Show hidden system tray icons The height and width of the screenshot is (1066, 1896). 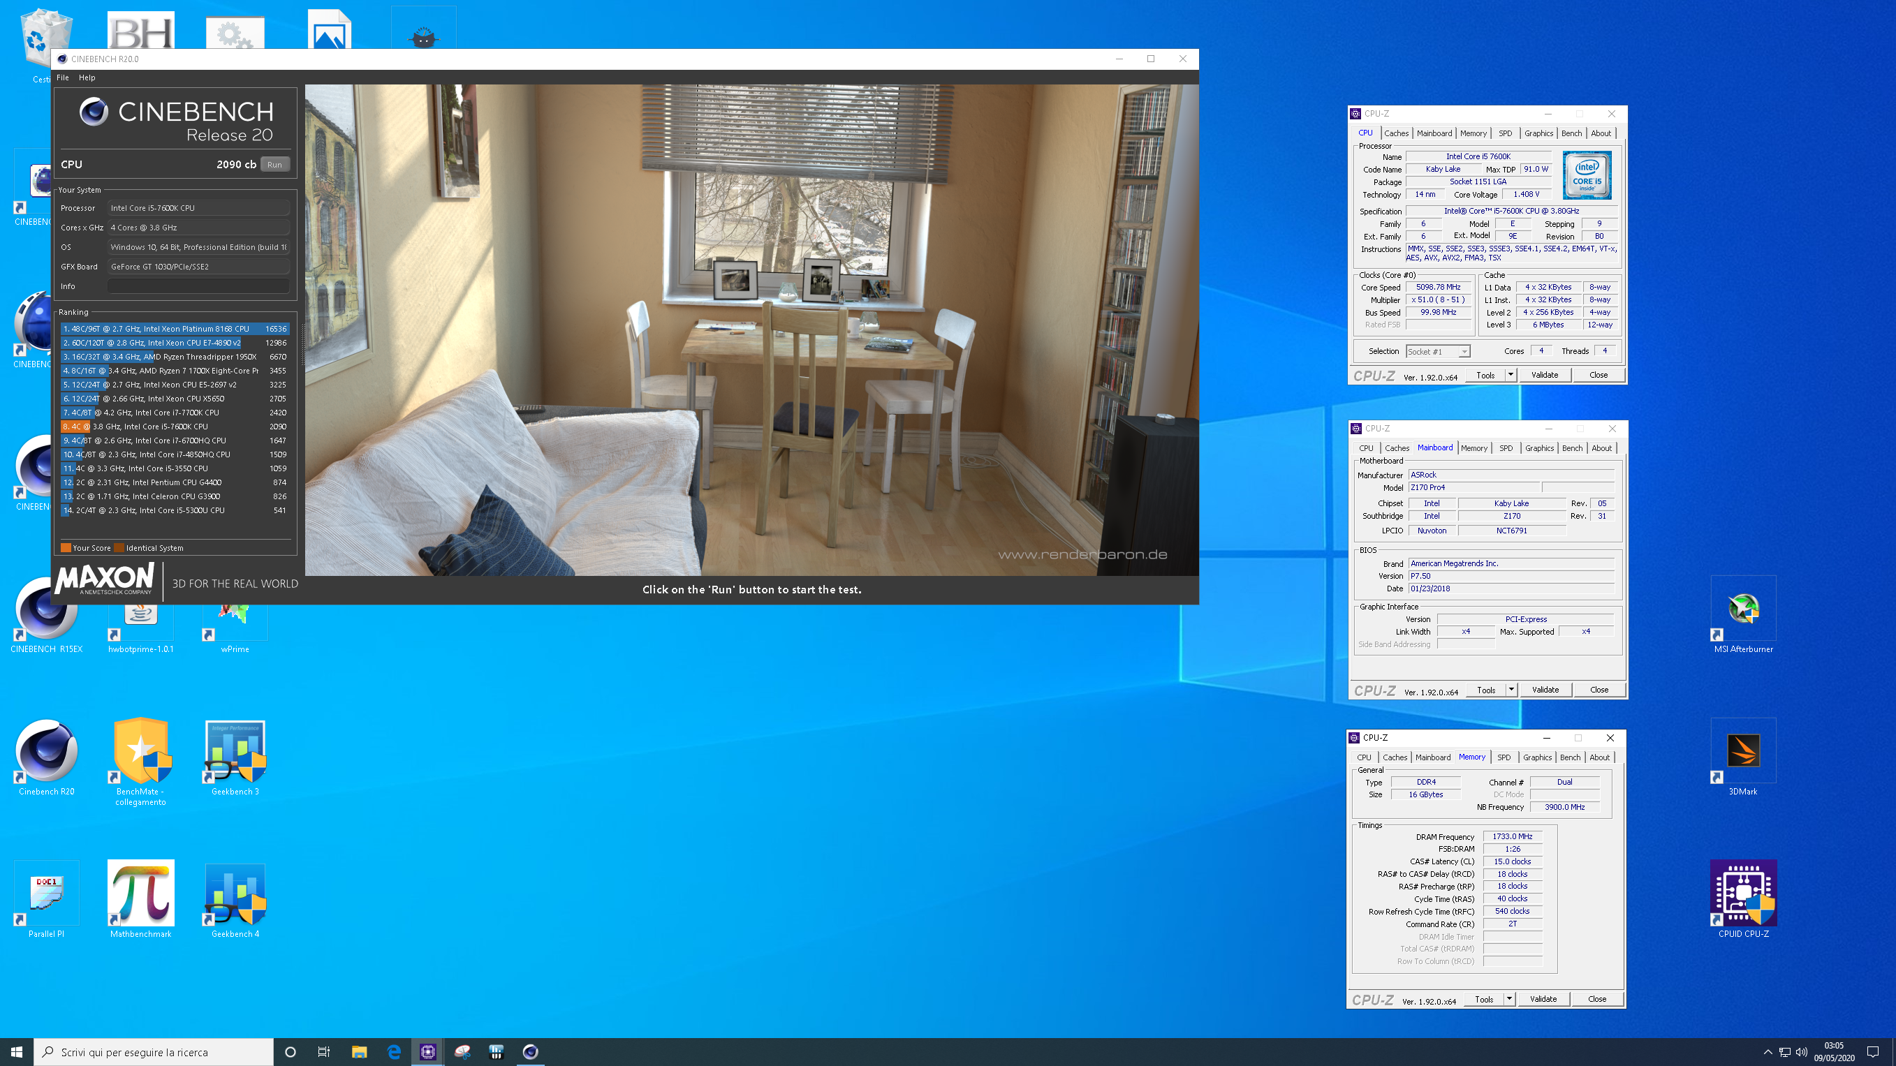(1768, 1052)
